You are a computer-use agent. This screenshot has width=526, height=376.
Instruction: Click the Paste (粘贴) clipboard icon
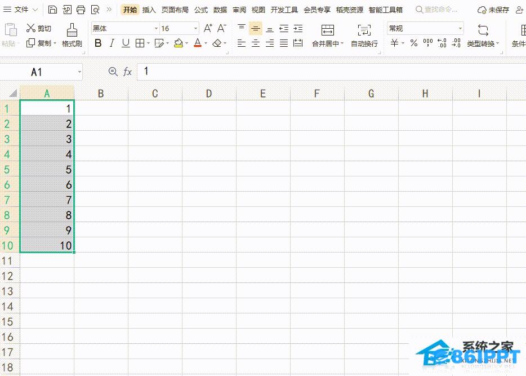[x=11, y=29]
